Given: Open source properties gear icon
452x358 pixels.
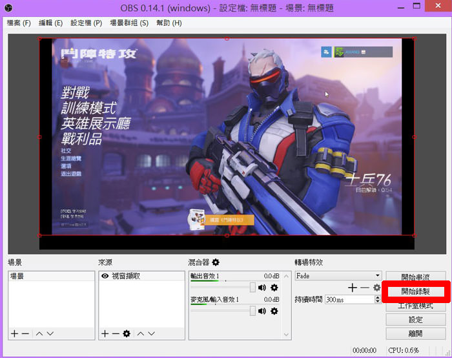Looking at the screenshot, I should point(127,334).
